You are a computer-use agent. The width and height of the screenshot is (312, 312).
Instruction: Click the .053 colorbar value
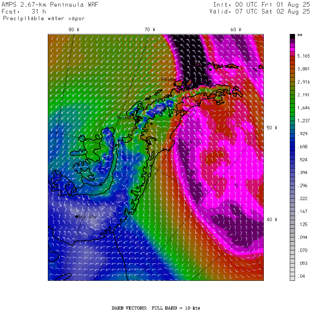(x=302, y=263)
